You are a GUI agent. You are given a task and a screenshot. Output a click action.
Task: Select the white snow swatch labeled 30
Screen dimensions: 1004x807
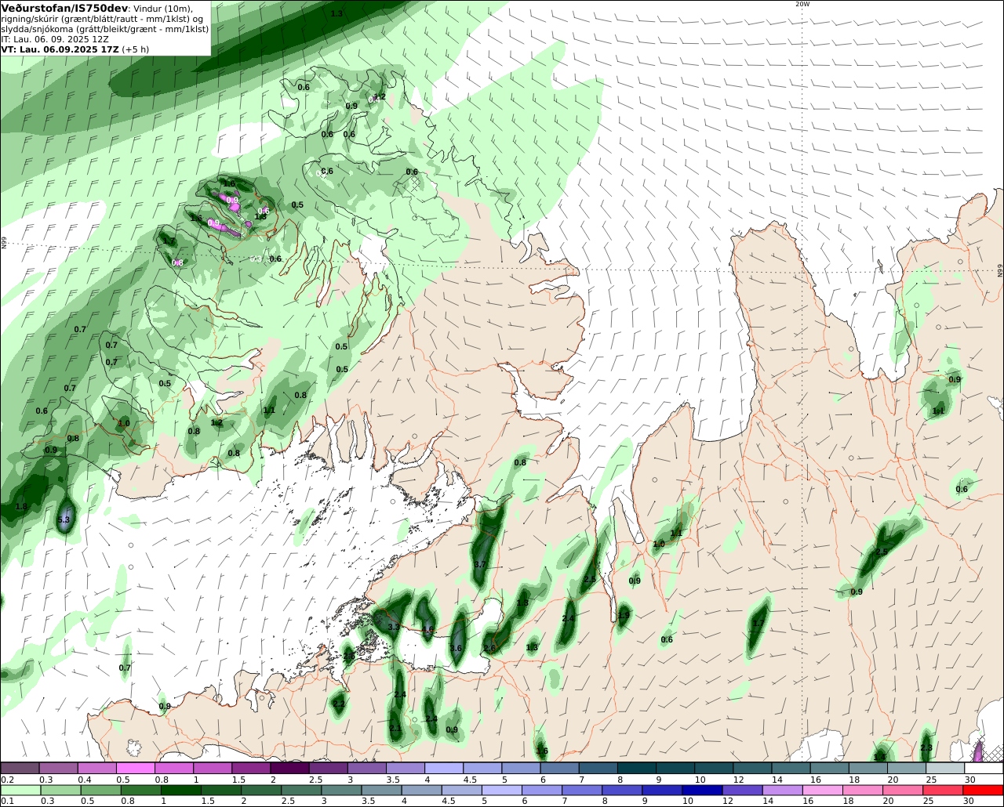(984, 769)
